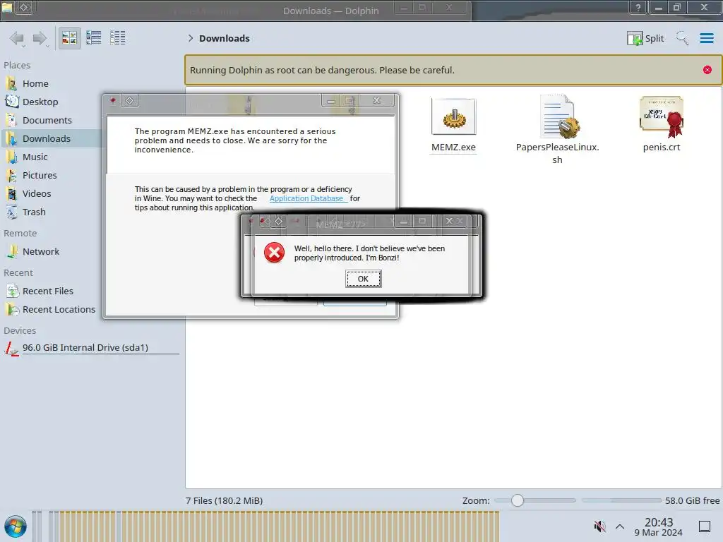Click the Downloads breadcrumb chevron
This screenshot has height=542, width=723.
pyautogui.click(x=191, y=38)
